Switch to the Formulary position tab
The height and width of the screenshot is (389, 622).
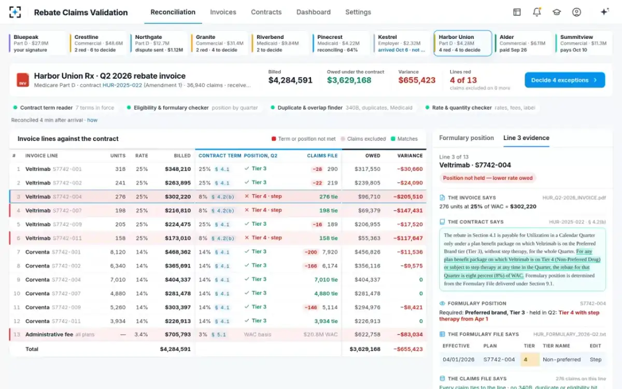tap(466, 138)
